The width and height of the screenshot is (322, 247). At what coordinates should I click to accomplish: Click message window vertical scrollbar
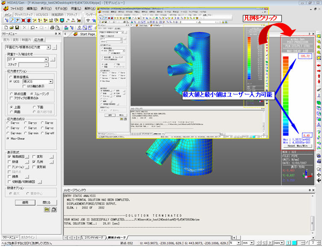point(312,214)
